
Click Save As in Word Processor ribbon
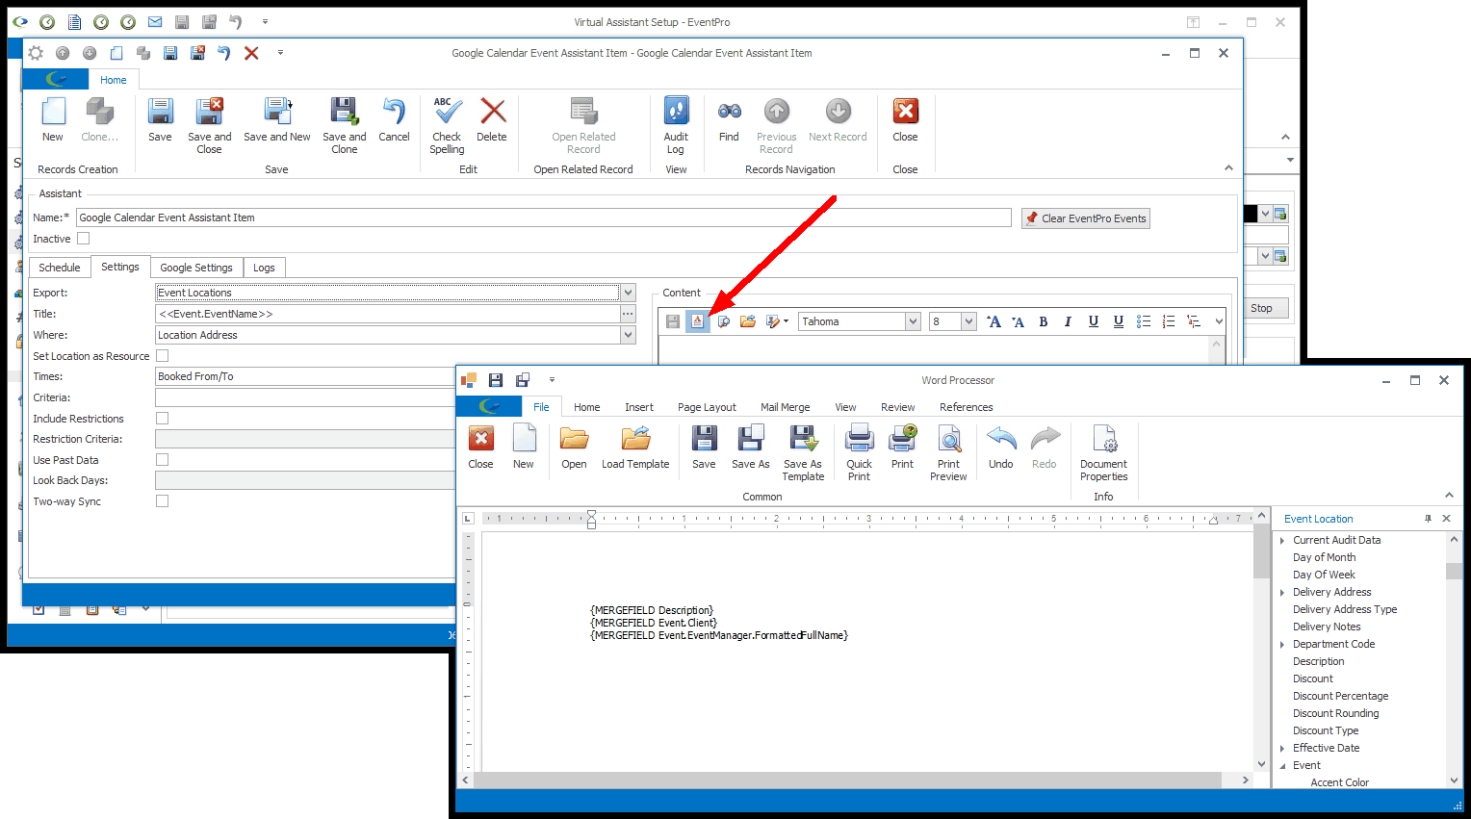(750, 448)
